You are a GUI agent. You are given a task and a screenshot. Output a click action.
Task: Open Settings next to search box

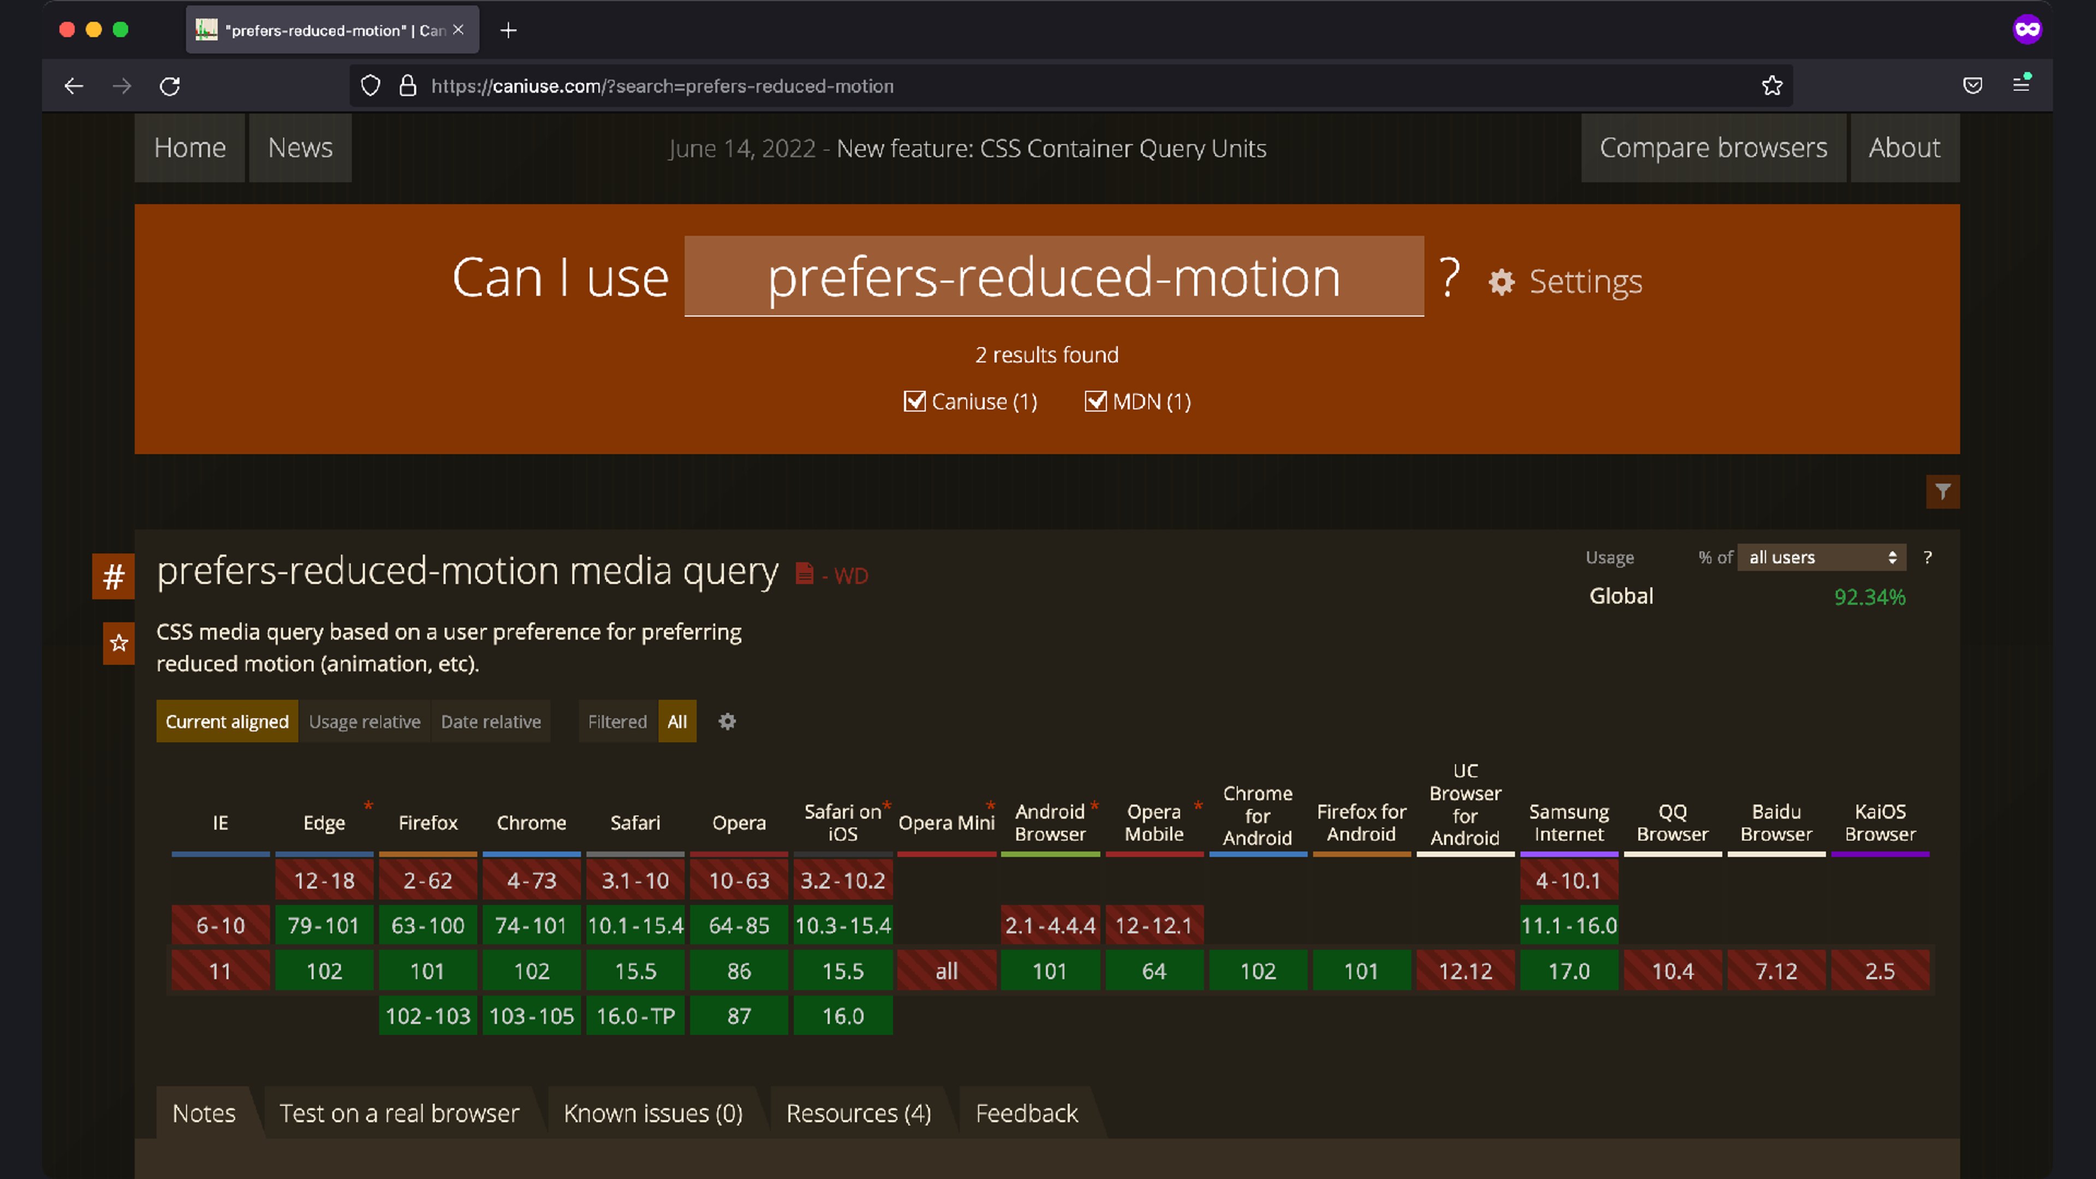click(x=1565, y=282)
